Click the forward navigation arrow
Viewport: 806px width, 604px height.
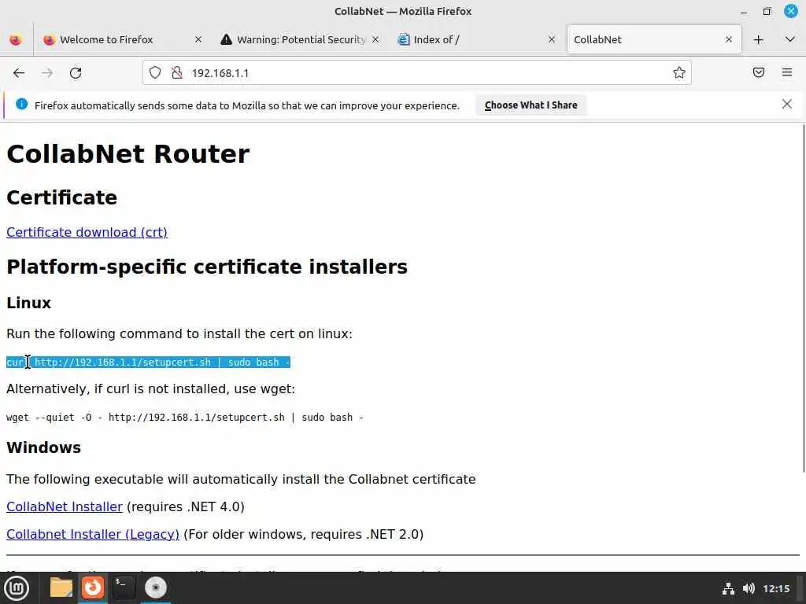(47, 73)
